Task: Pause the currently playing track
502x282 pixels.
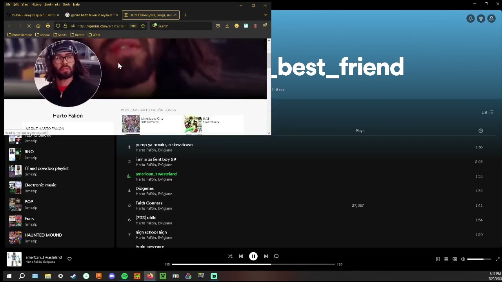Action: coord(253,256)
